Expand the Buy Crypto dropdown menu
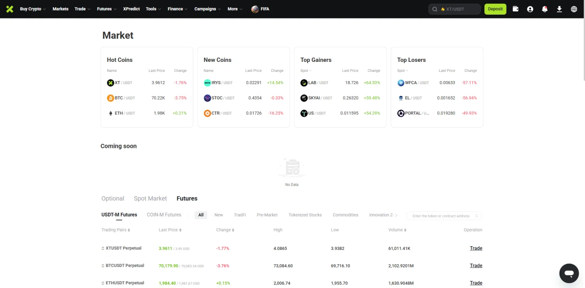Image resolution: width=585 pixels, height=288 pixels. click(x=33, y=9)
